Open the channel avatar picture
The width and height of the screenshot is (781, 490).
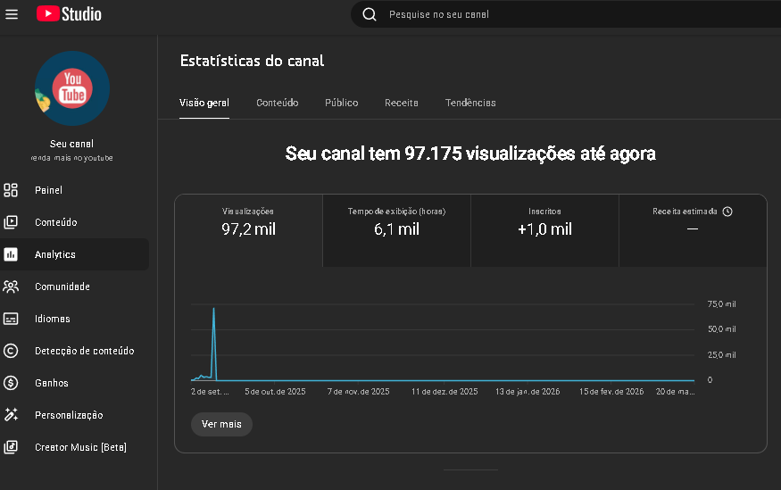(72, 88)
